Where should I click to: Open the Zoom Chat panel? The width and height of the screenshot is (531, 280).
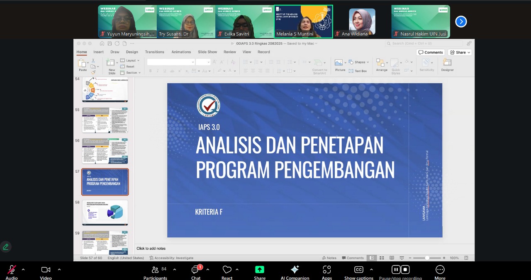(x=195, y=270)
